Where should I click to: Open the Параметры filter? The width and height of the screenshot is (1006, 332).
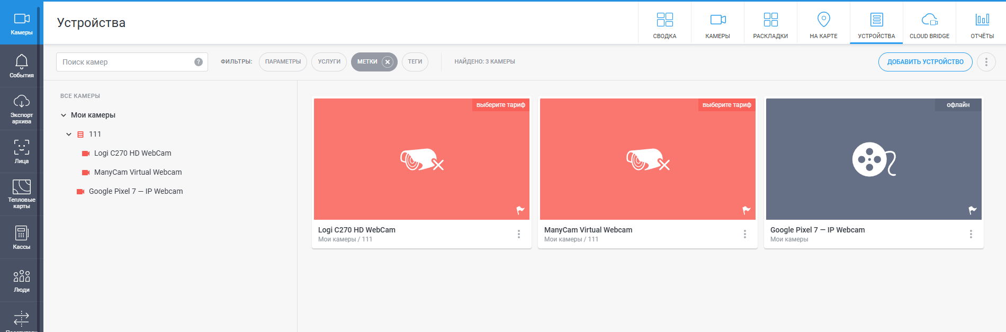tap(283, 62)
